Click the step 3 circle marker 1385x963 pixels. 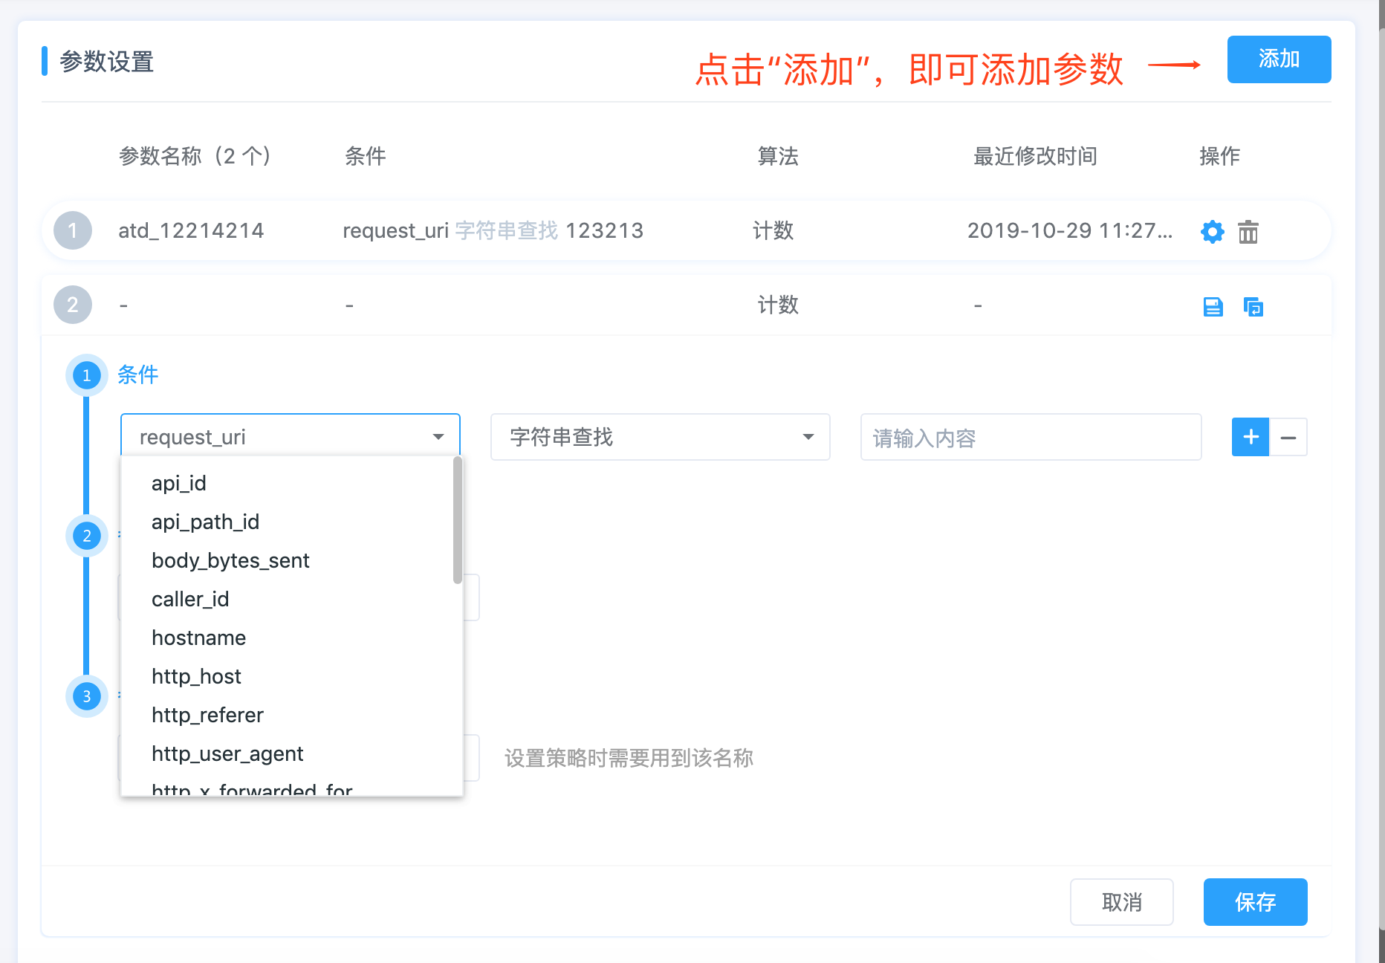[x=87, y=696]
